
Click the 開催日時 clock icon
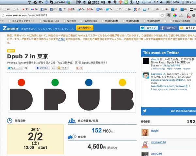[9, 121]
